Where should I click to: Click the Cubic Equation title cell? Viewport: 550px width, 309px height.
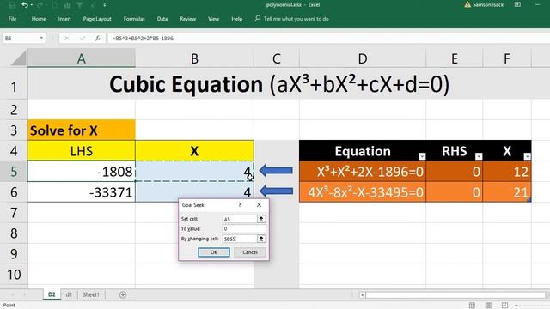click(x=279, y=84)
